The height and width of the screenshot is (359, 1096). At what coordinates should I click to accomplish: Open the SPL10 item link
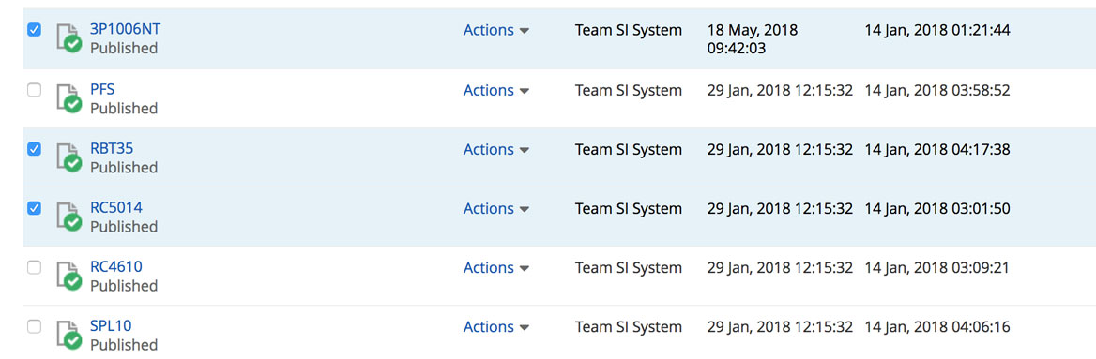pos(111,325)
